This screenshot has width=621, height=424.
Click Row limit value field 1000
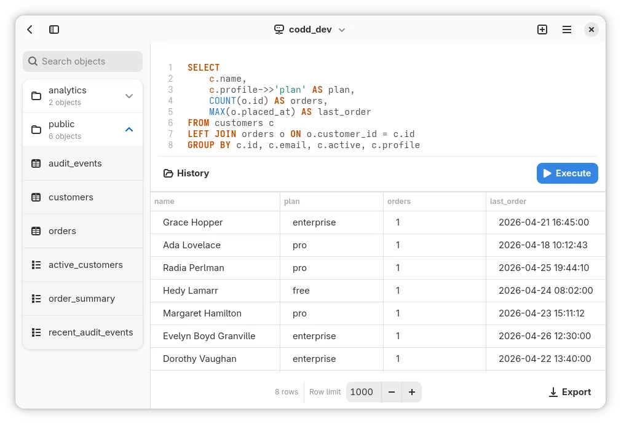point(363,392)
